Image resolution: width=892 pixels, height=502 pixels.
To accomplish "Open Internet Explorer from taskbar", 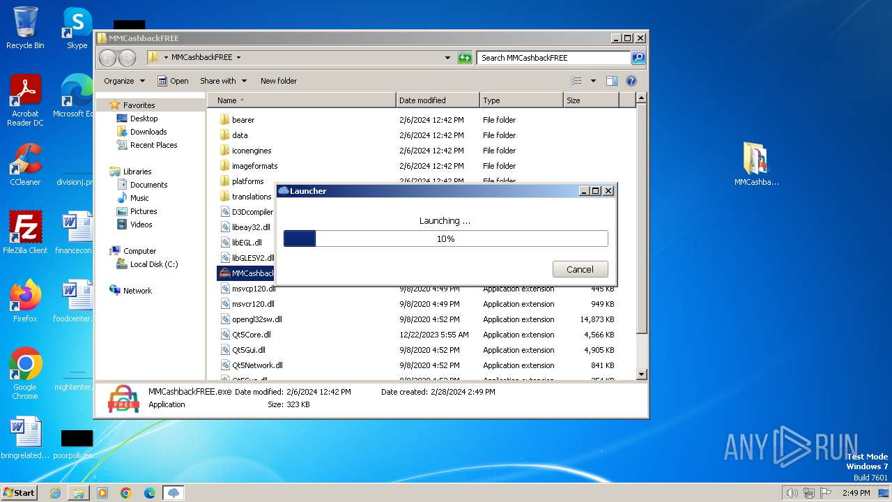I will [55, 493].
